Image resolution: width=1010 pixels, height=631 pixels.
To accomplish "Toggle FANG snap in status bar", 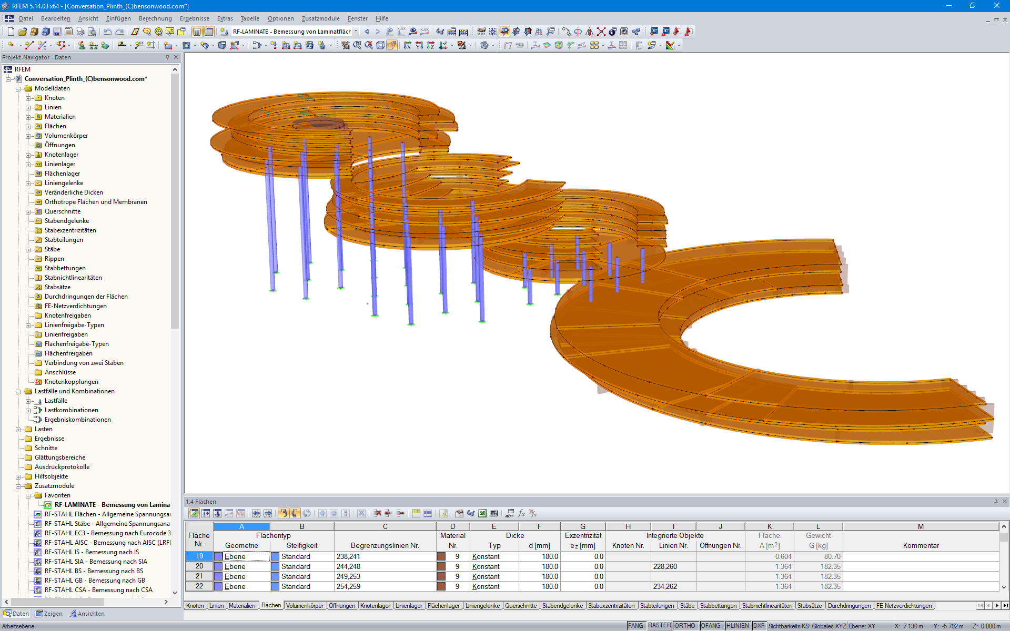I will click(x=635, y=626).
